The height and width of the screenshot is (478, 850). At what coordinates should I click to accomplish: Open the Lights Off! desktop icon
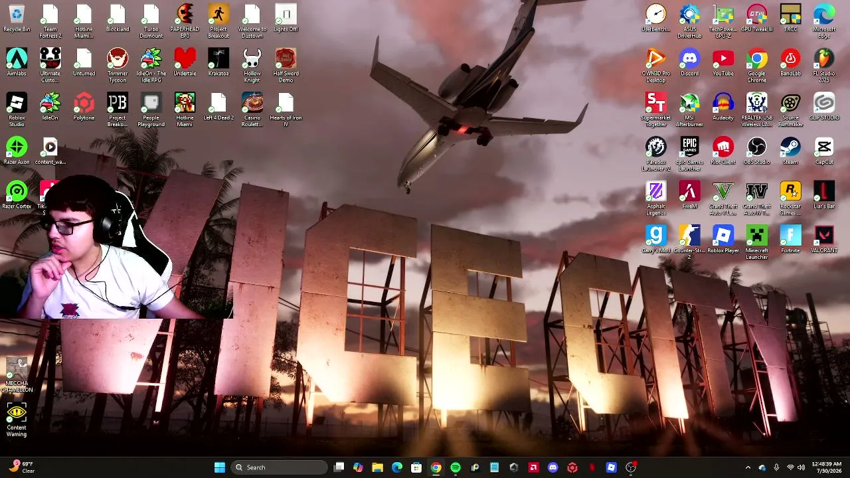[x=286, y=19]
